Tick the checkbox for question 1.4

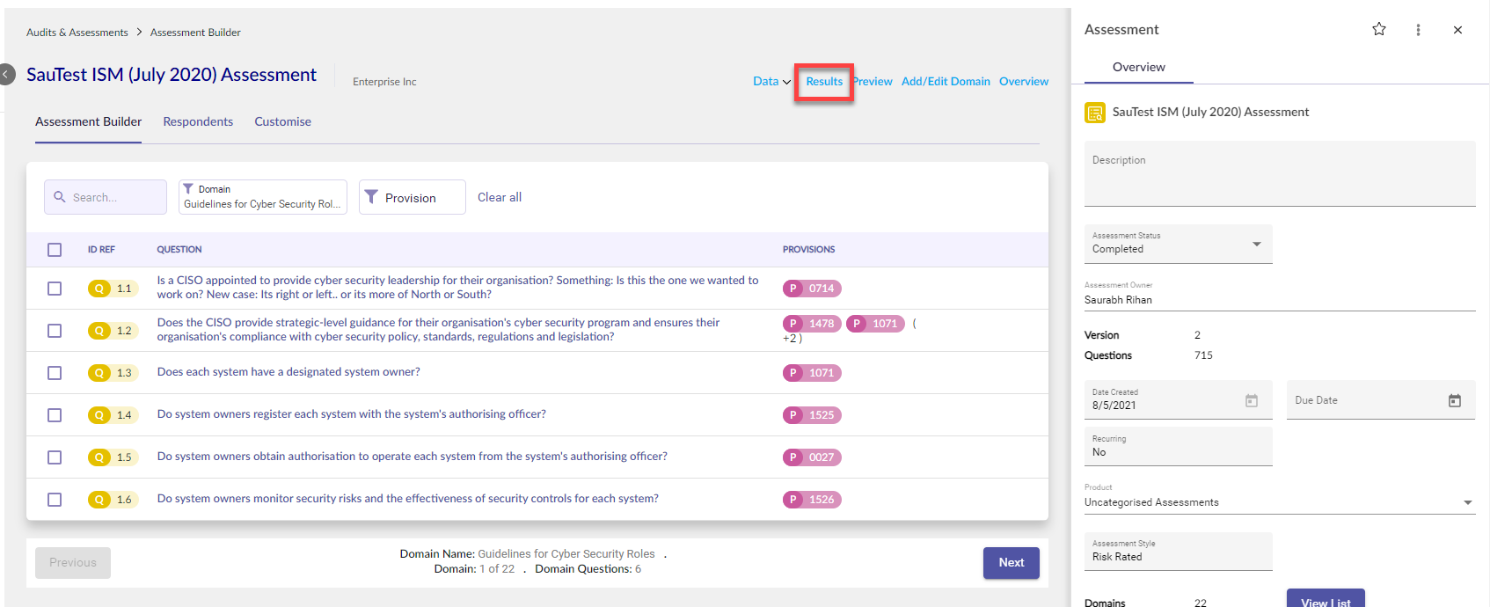click(55, 415)
